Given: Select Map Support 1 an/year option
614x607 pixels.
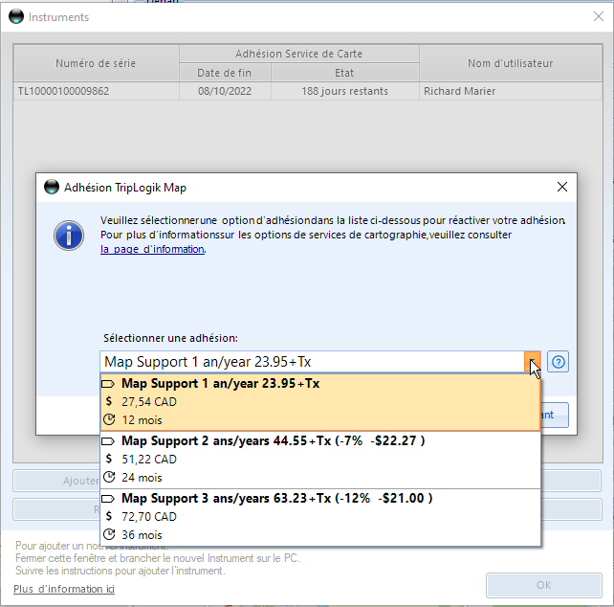Looking at the screenshot, I should click(x=320, y=402).
